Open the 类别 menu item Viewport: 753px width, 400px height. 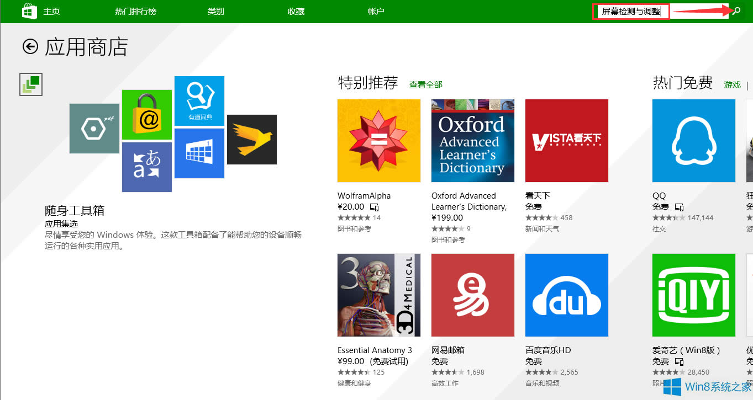(x=215, y=10)
